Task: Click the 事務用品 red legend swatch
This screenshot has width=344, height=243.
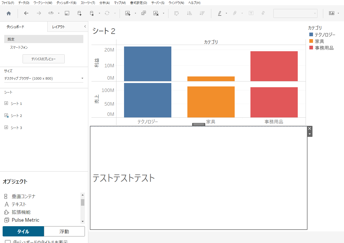Action: click(311, 48)
